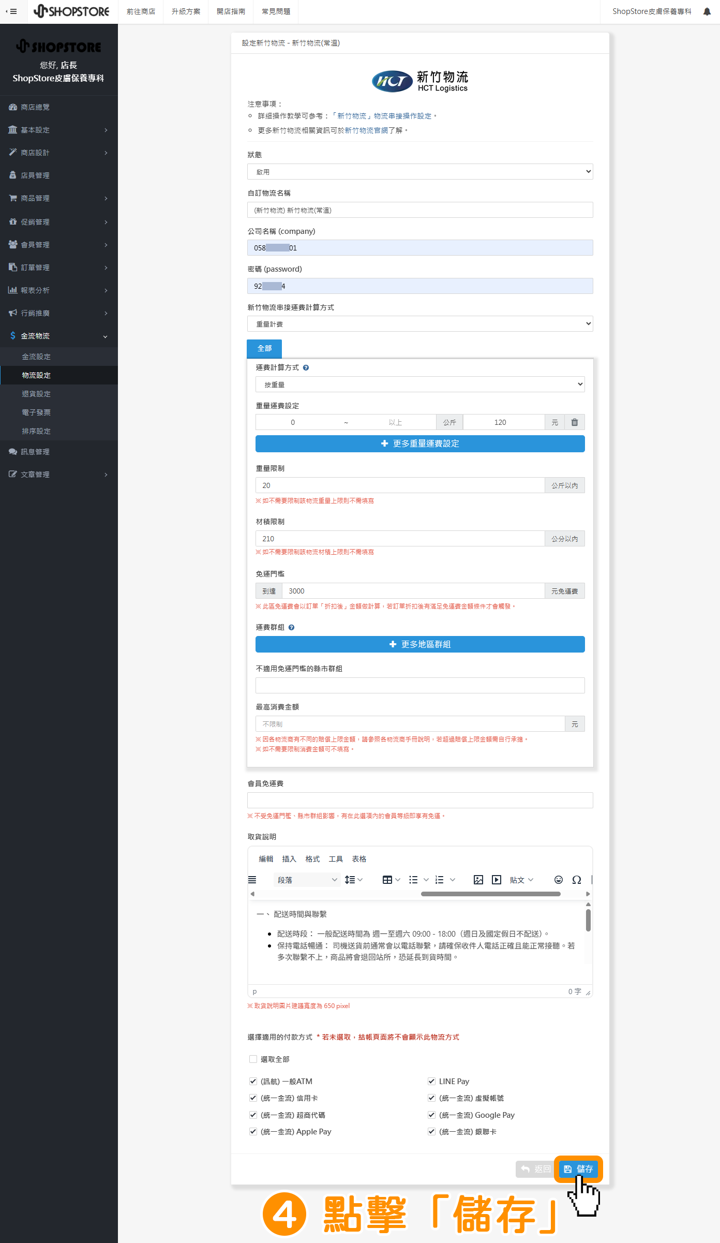Open the emoji picker in editor
720x1243 pixels.
point(558,880)
